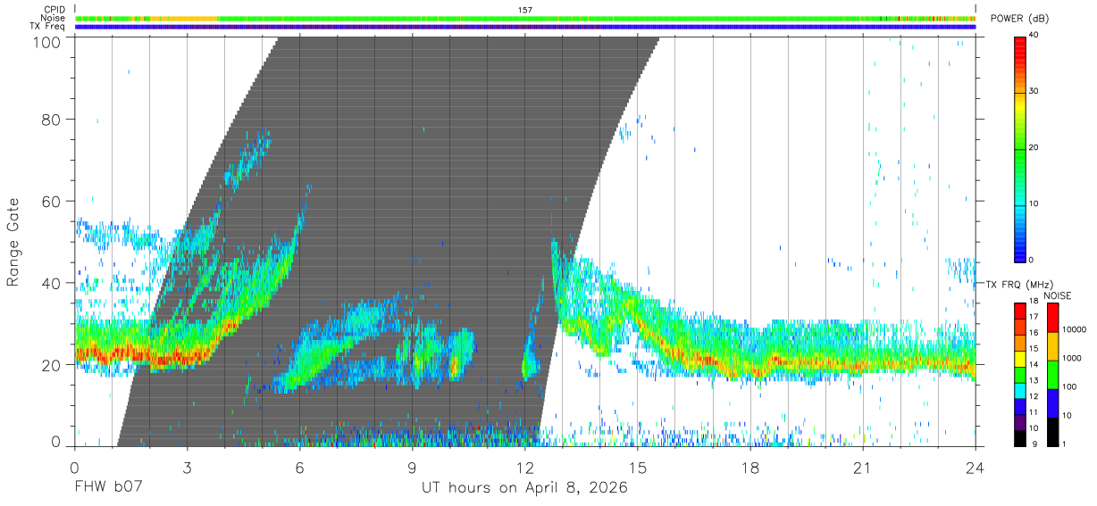Viewport: 1097px width, 506px height.
Task: Click the 'POWER (dB)' legend title
Action: point(1019,19)
